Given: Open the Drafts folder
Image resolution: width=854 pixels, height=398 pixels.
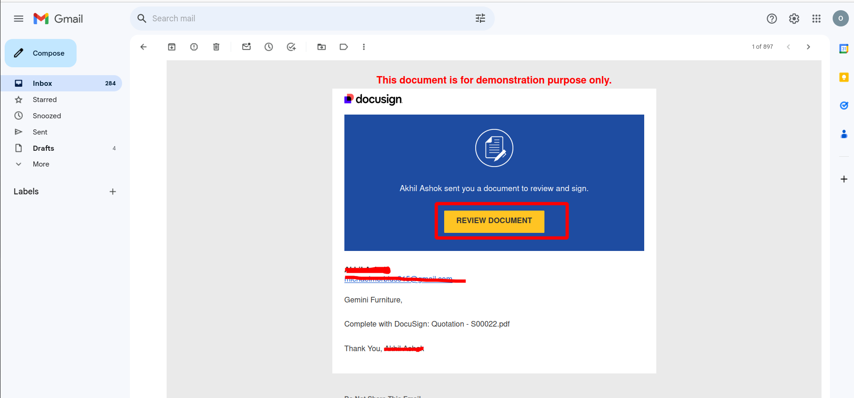Looking at the screenshot, I should click(x=61, y=148).
